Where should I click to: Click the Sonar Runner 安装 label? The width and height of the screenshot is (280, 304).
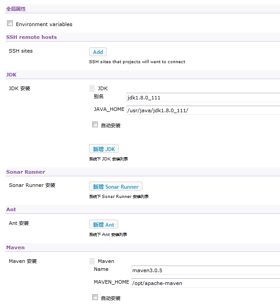[32, 185]
